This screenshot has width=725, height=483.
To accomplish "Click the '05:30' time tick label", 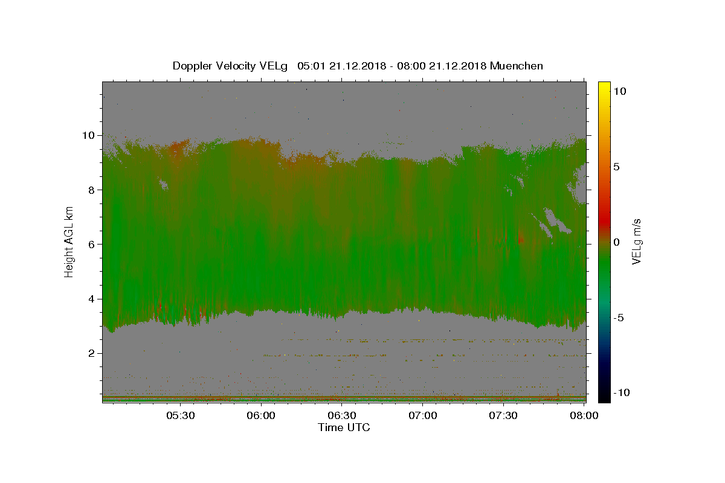I will coord(180,416).
